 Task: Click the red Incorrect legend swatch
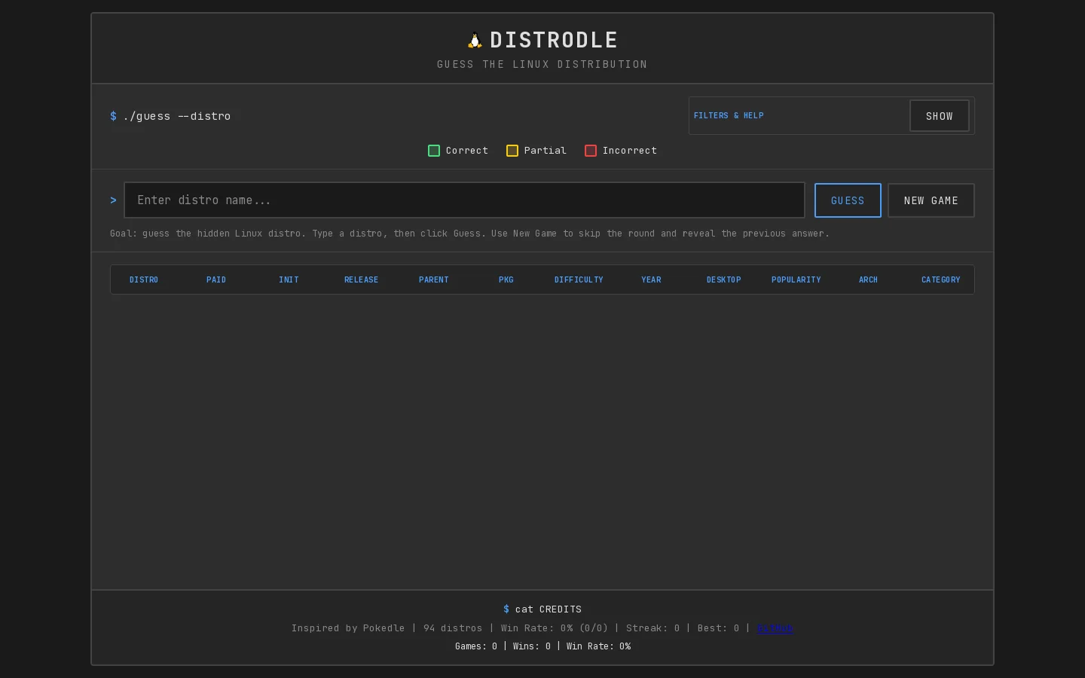[591, 151]
